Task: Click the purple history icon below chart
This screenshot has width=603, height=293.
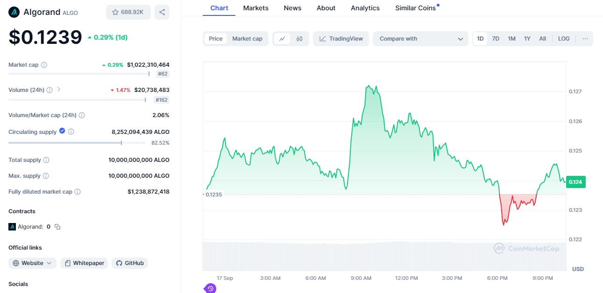Action: pos(210,288)
